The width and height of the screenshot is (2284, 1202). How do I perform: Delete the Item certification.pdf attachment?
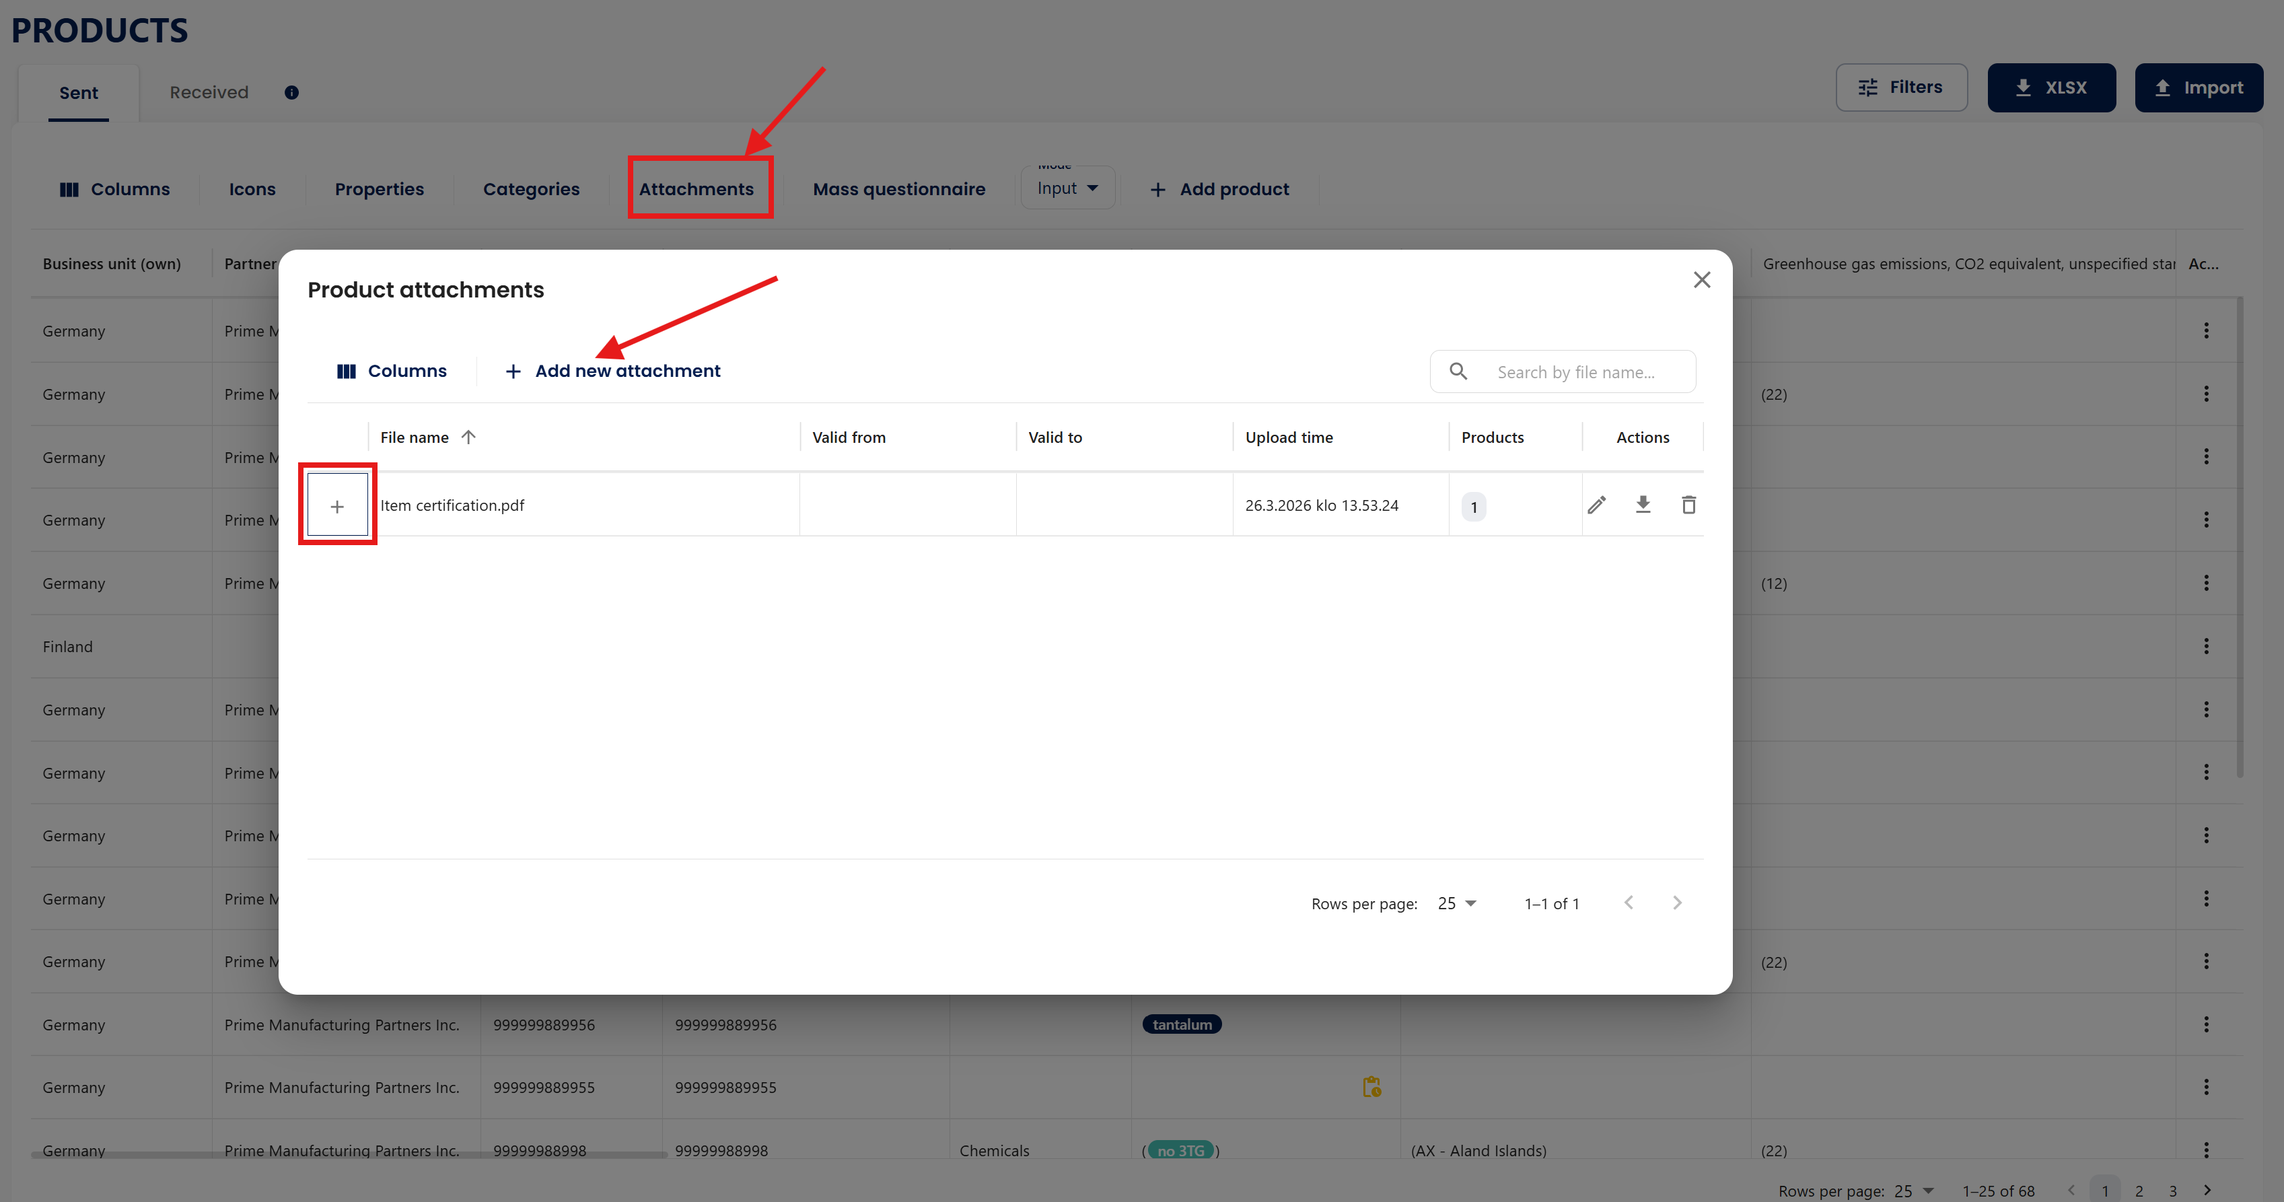[1688, 505]
